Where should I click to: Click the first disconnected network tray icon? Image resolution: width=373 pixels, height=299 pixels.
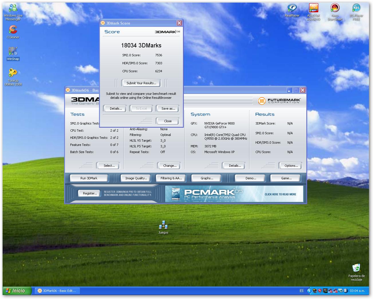tap(330, 291)
